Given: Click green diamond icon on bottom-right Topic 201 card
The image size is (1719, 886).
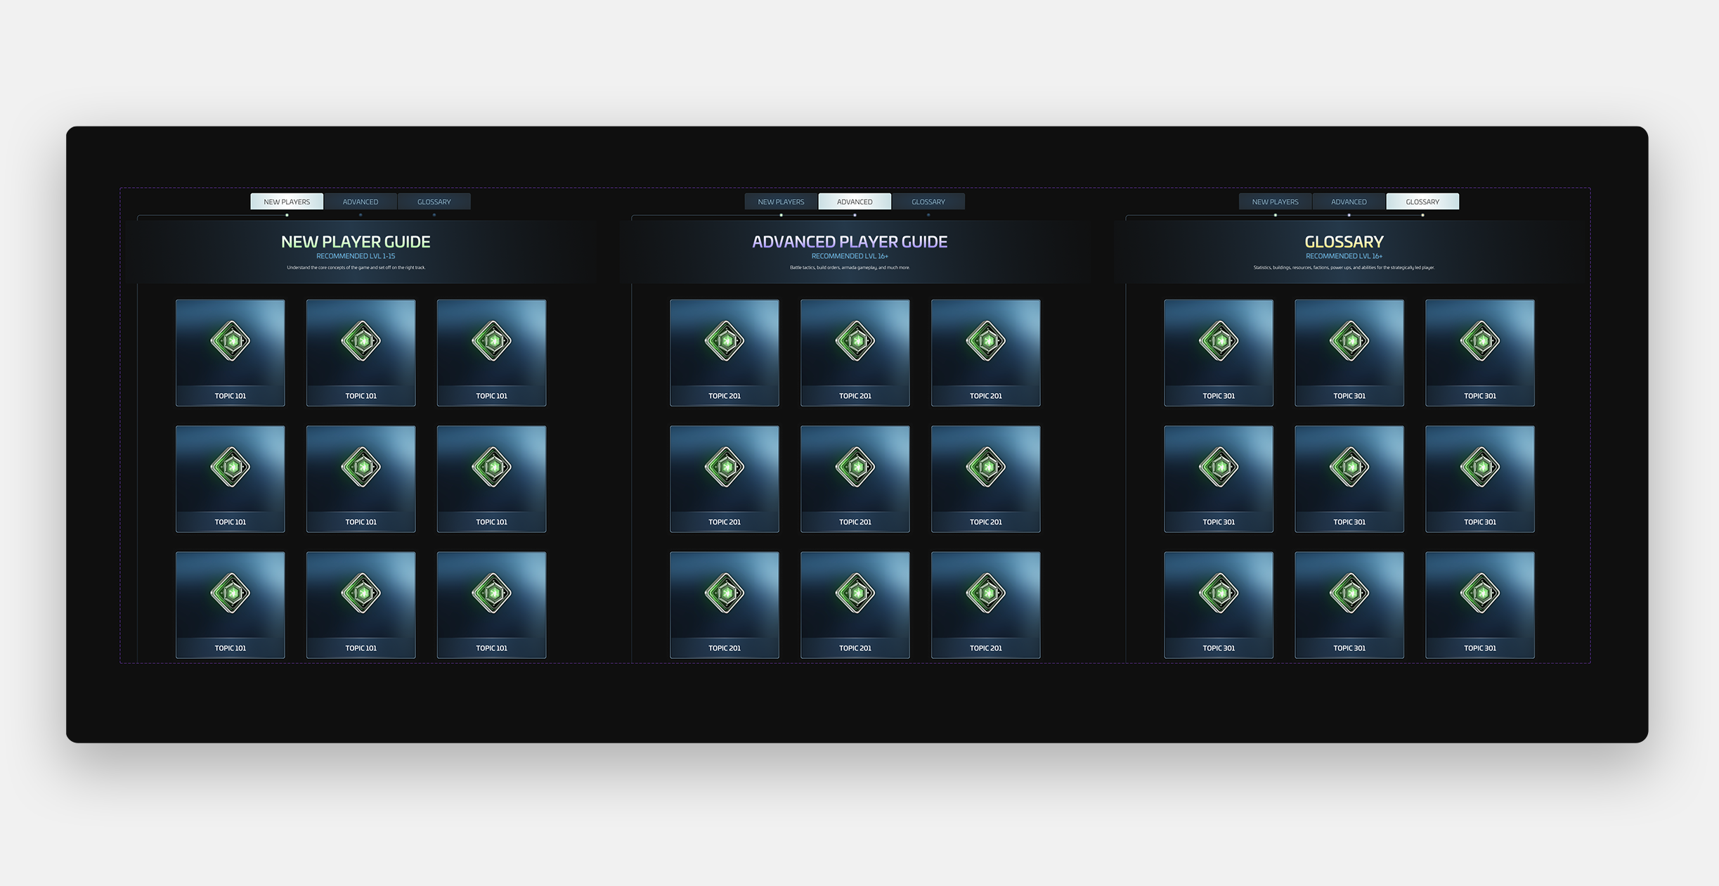Looking at the screenshot, I should click(986, 593).
